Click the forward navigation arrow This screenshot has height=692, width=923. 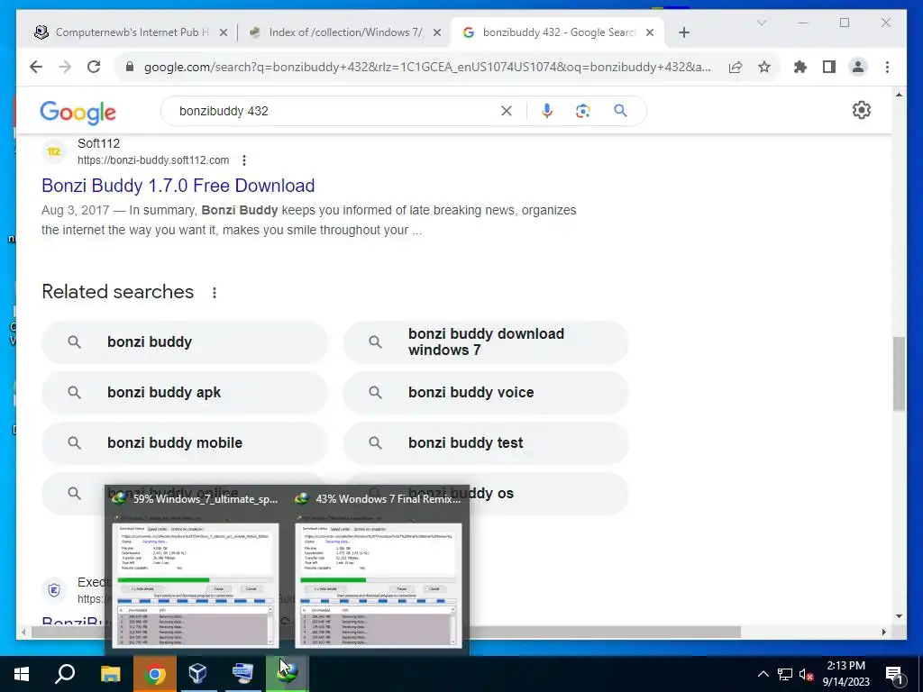coord(65,67)
